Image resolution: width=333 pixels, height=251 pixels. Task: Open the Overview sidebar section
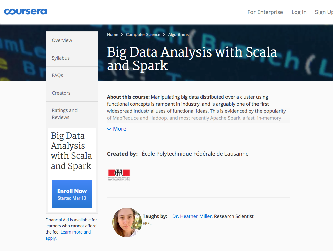point(62,40)
